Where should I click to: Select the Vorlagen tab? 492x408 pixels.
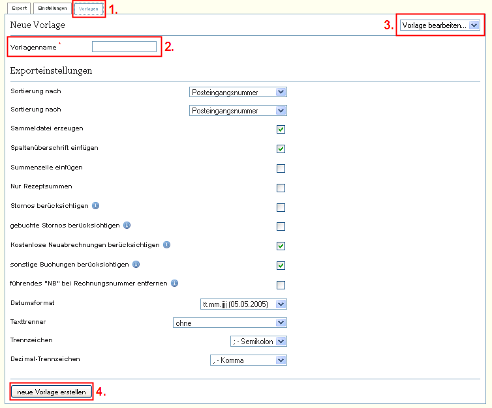[89, 8]
